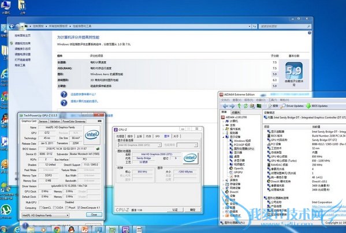Click Intel logo in GPU-Z window
The width and height of the screenshot is (346, 233).
92,134
